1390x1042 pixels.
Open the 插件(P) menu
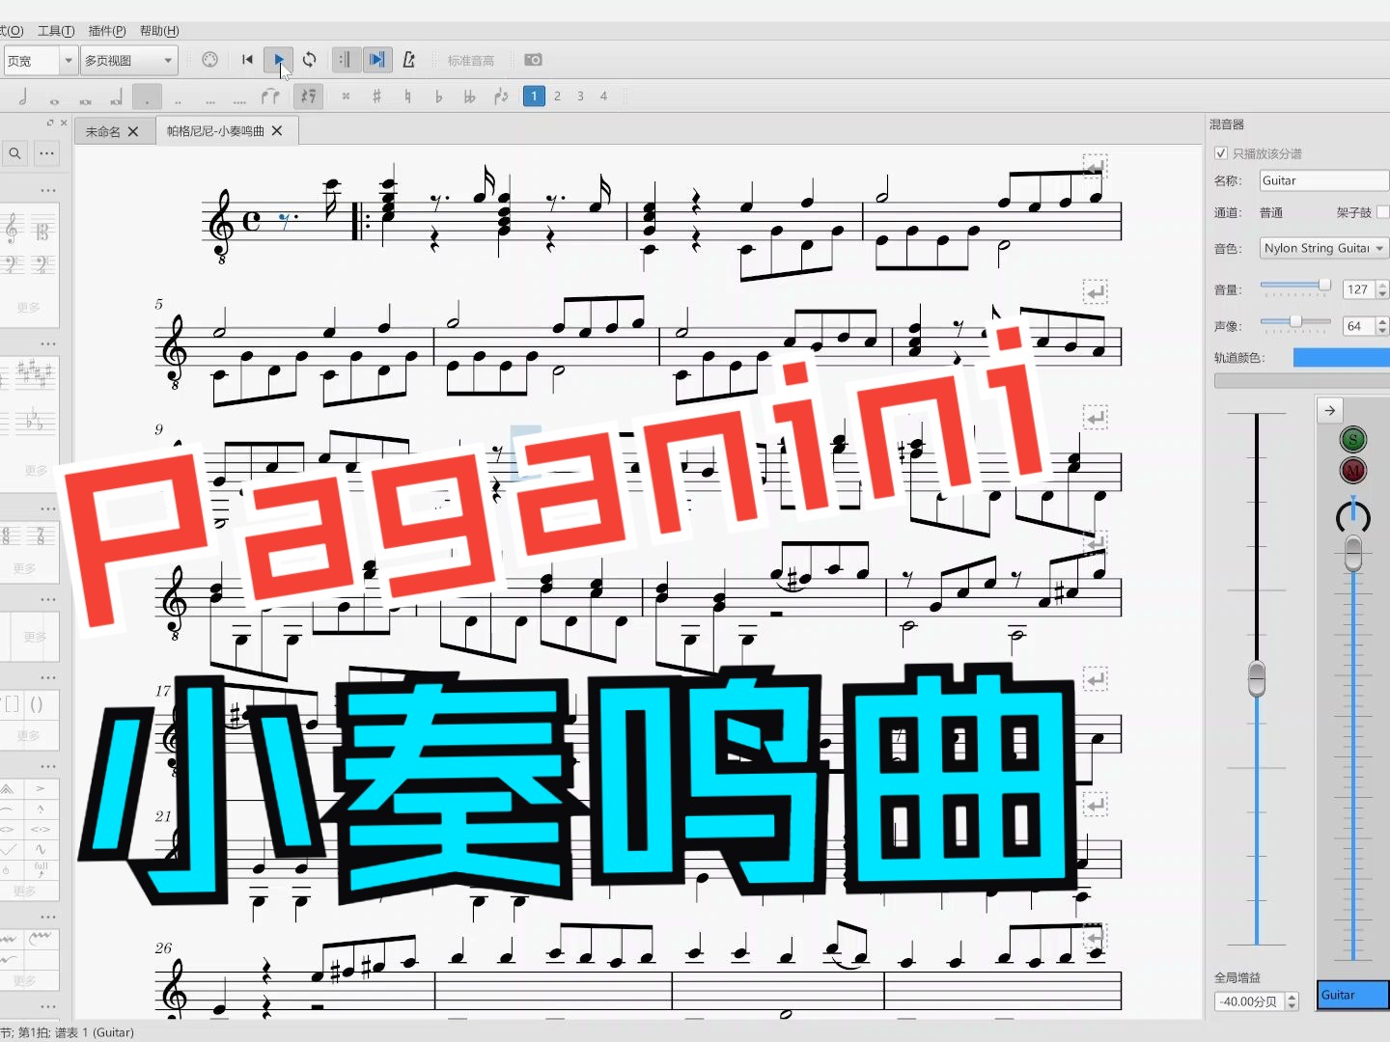[107, 31]
